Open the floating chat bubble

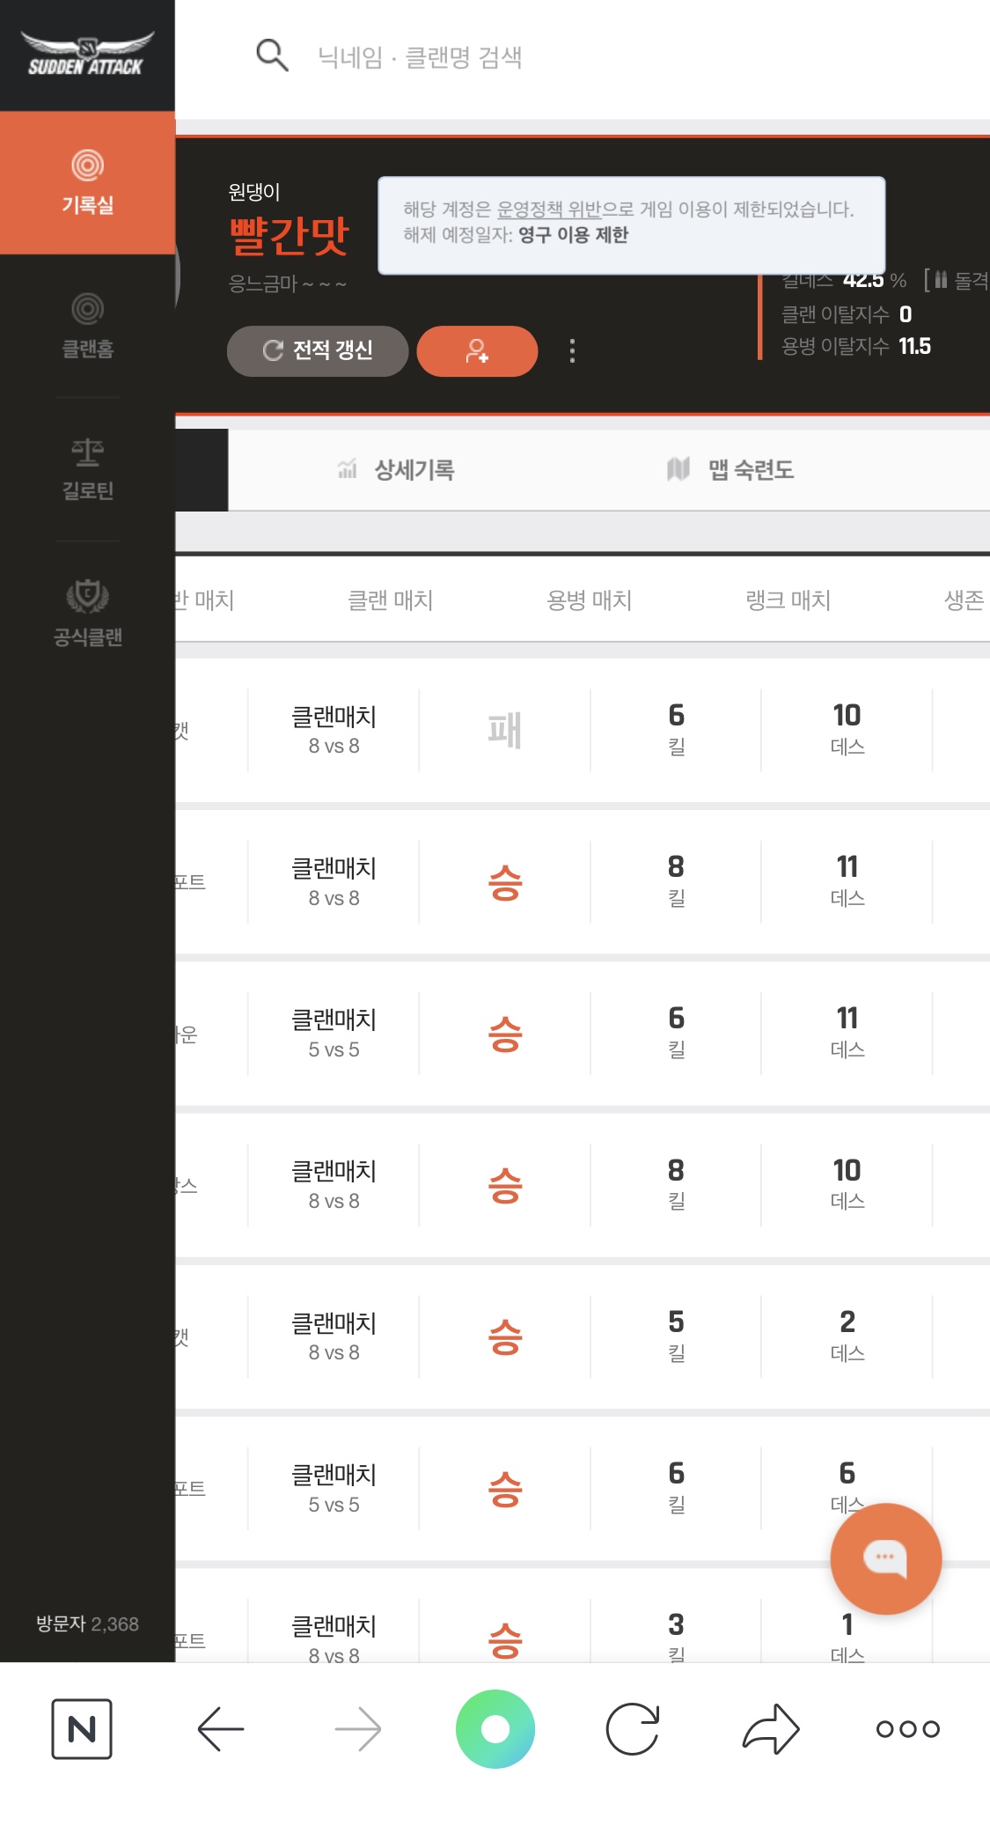pos(885,1557)
